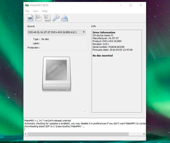Click the 'OS device name: E:' line
Image resolution: width=170 pixels, height=143 pixels.
(103, 35)
